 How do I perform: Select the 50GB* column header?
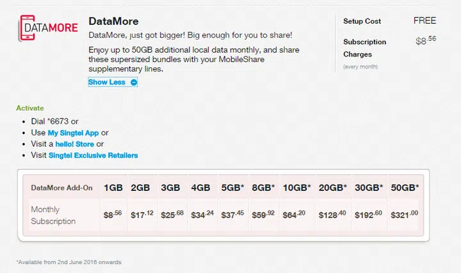click(x=403, y=188)
